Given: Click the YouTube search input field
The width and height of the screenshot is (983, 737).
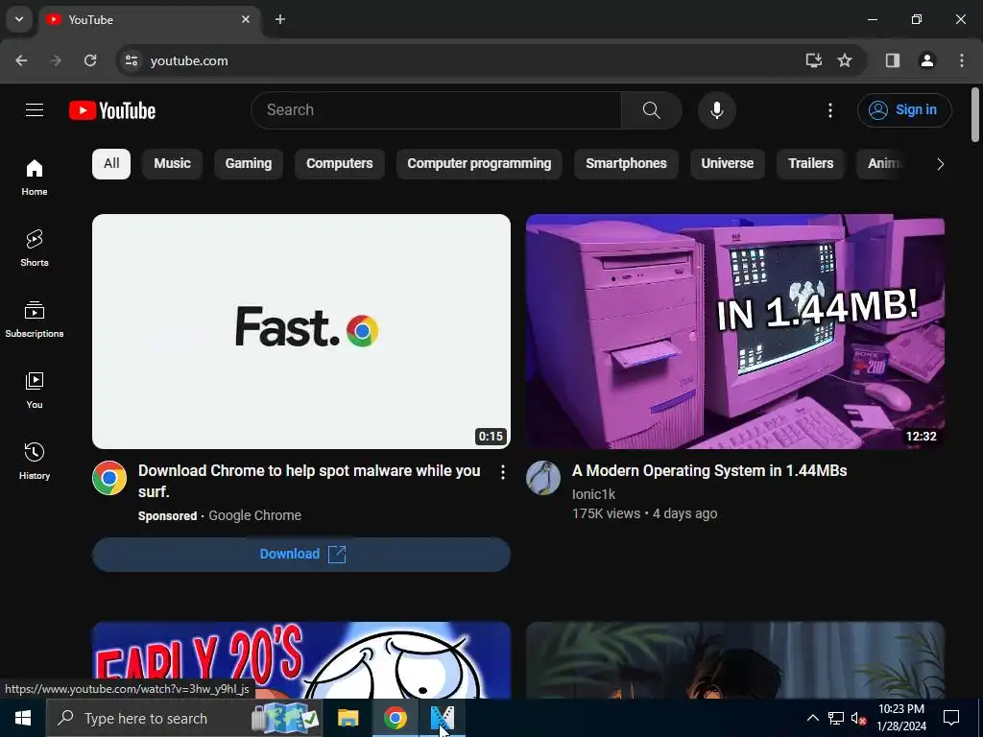Looking at the screenshot, I should click(437, 110).
